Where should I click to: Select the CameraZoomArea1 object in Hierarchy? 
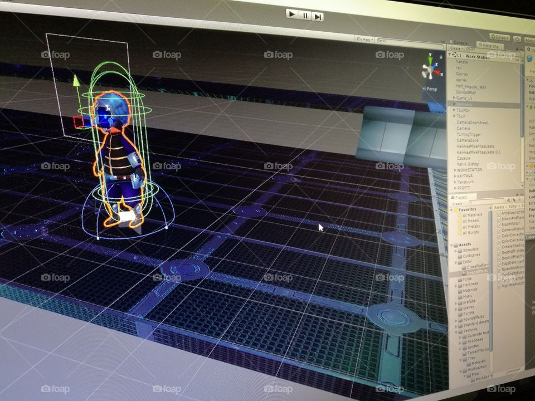pos(473,123)
